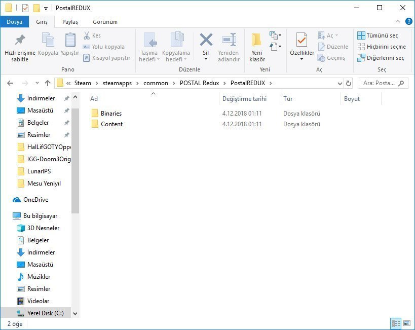
Task: Click Düzenle in the ribbon
Action: (333, 47)
